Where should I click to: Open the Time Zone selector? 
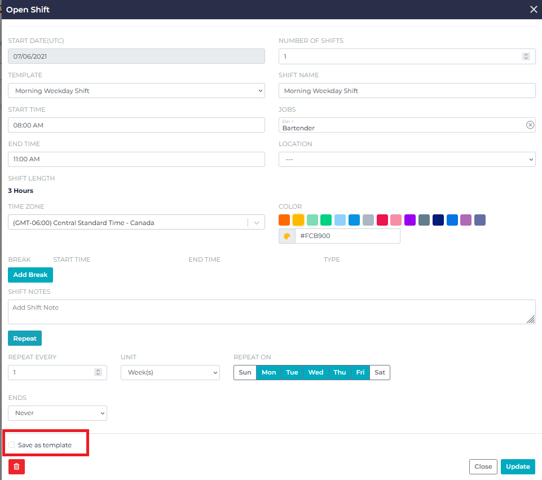pyautogui.click(x=136, y=223)
